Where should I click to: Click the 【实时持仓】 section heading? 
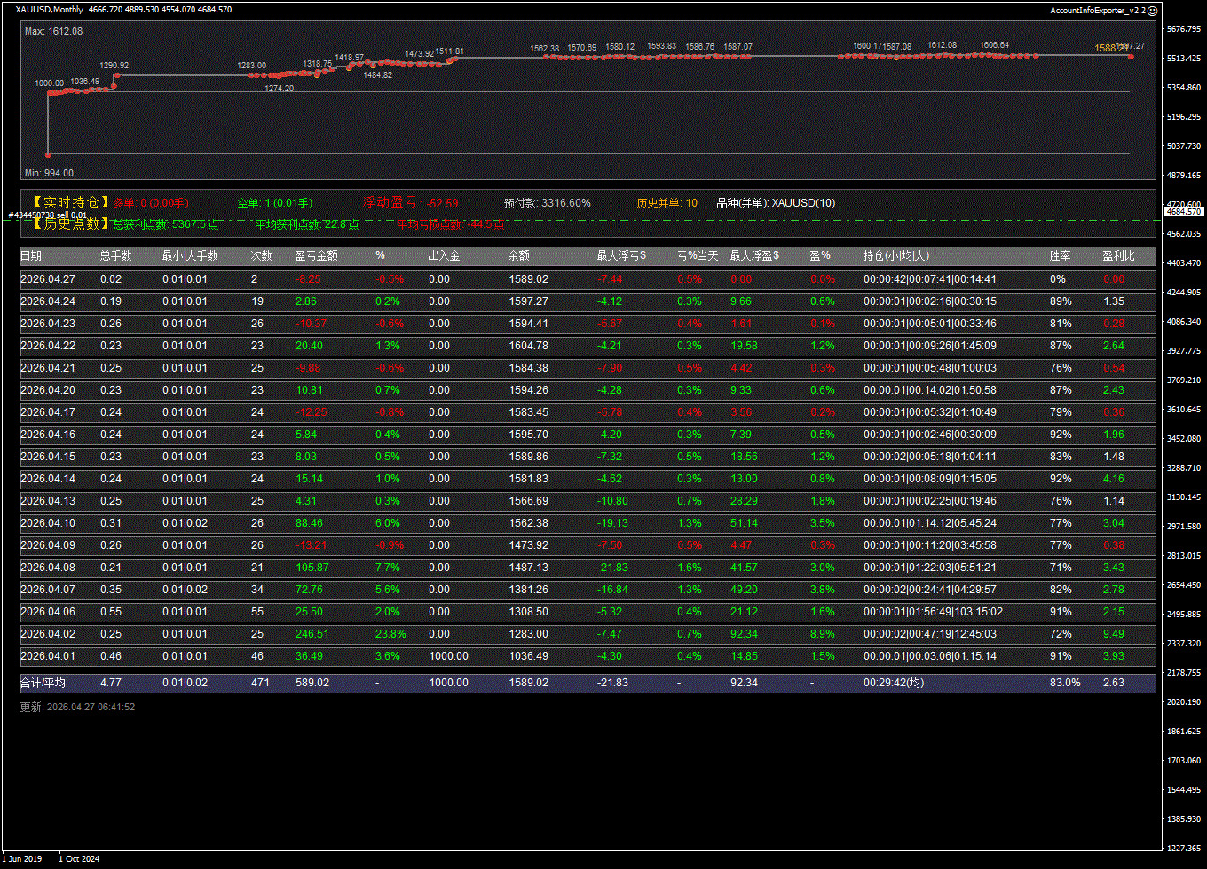tap(66, 203)
